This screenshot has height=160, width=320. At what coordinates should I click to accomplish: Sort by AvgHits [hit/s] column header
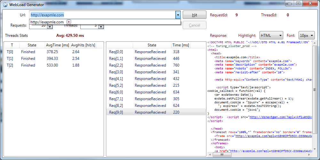83,45
